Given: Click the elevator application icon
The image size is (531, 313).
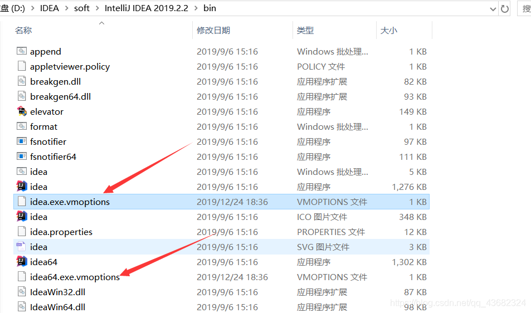Looking at the screenshot, I should (x=22, y=111).
